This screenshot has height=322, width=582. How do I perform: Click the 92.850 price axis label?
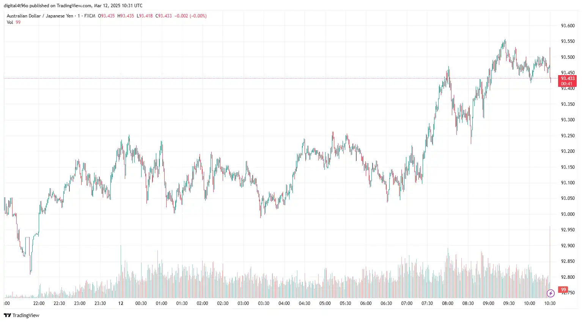(x=568, y=261)
